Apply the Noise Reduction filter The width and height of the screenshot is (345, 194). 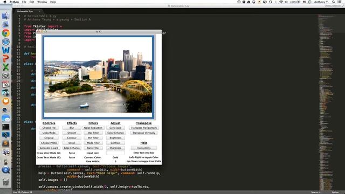(x=93, y=128)
